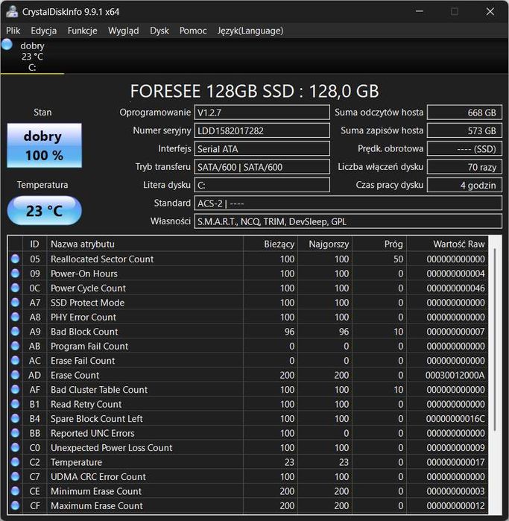Click the blue status orb next to drive C:
The image size is (509, 521).
tap(7, 45)
